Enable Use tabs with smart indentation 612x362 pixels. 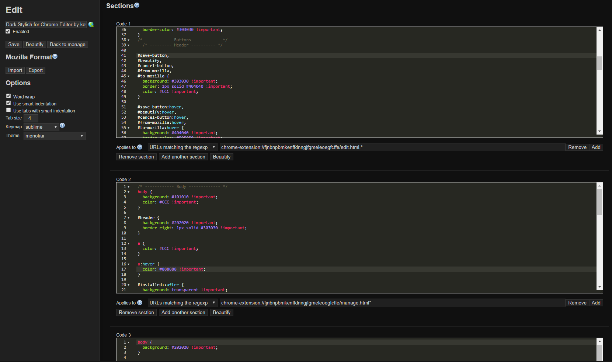(x=8, y=110)
